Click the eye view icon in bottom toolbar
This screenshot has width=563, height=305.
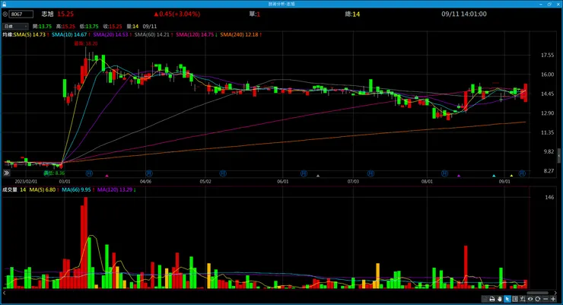pyautogui.click(x=530, y=299)
